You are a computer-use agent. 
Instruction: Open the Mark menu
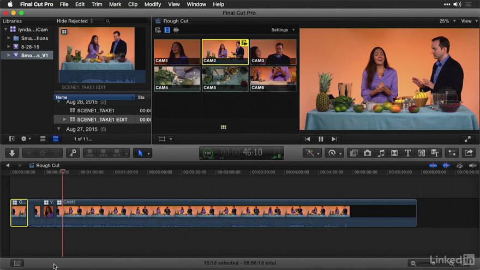[x=115, y=4]
